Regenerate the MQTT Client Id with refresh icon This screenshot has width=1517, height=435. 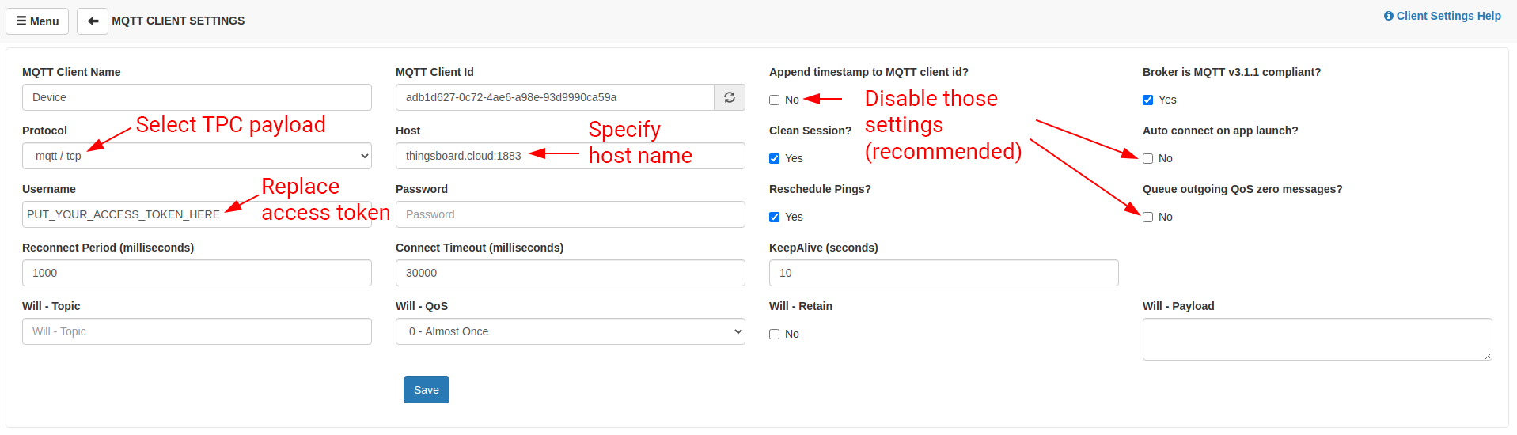pyautogui.click(x=729, y=97)
